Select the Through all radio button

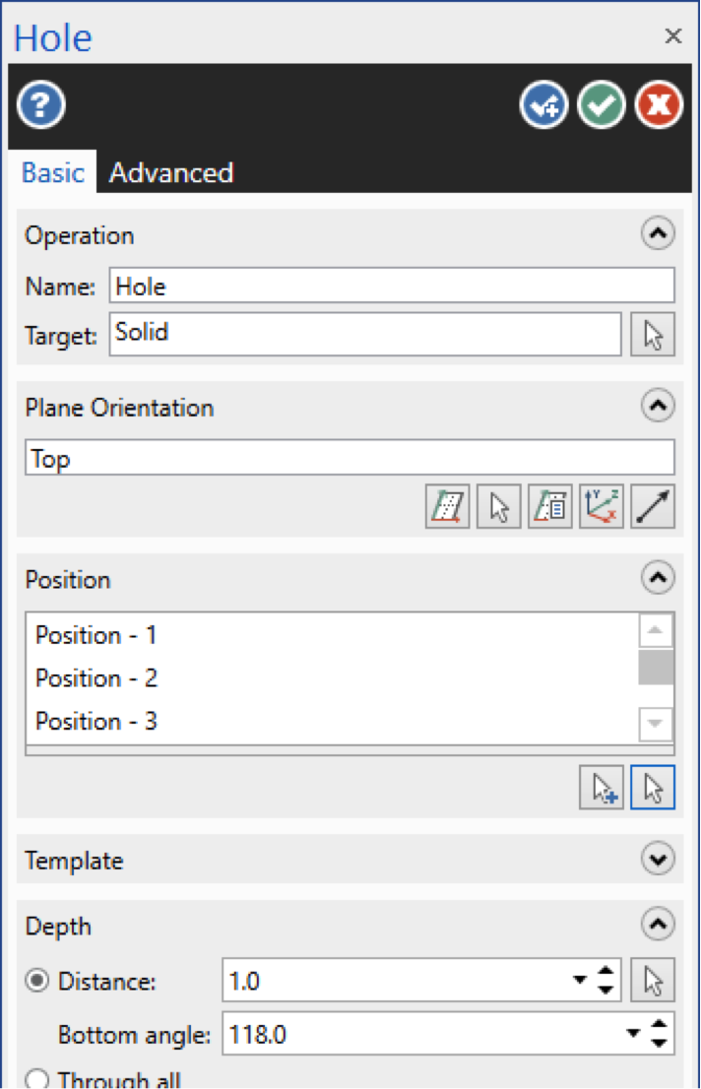(36, 1079)
